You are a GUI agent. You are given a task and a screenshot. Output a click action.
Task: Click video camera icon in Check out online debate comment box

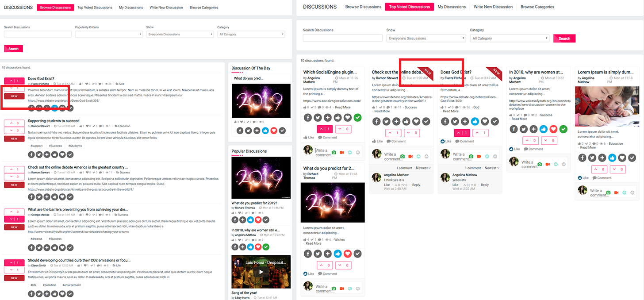click(x=410, y=157)
